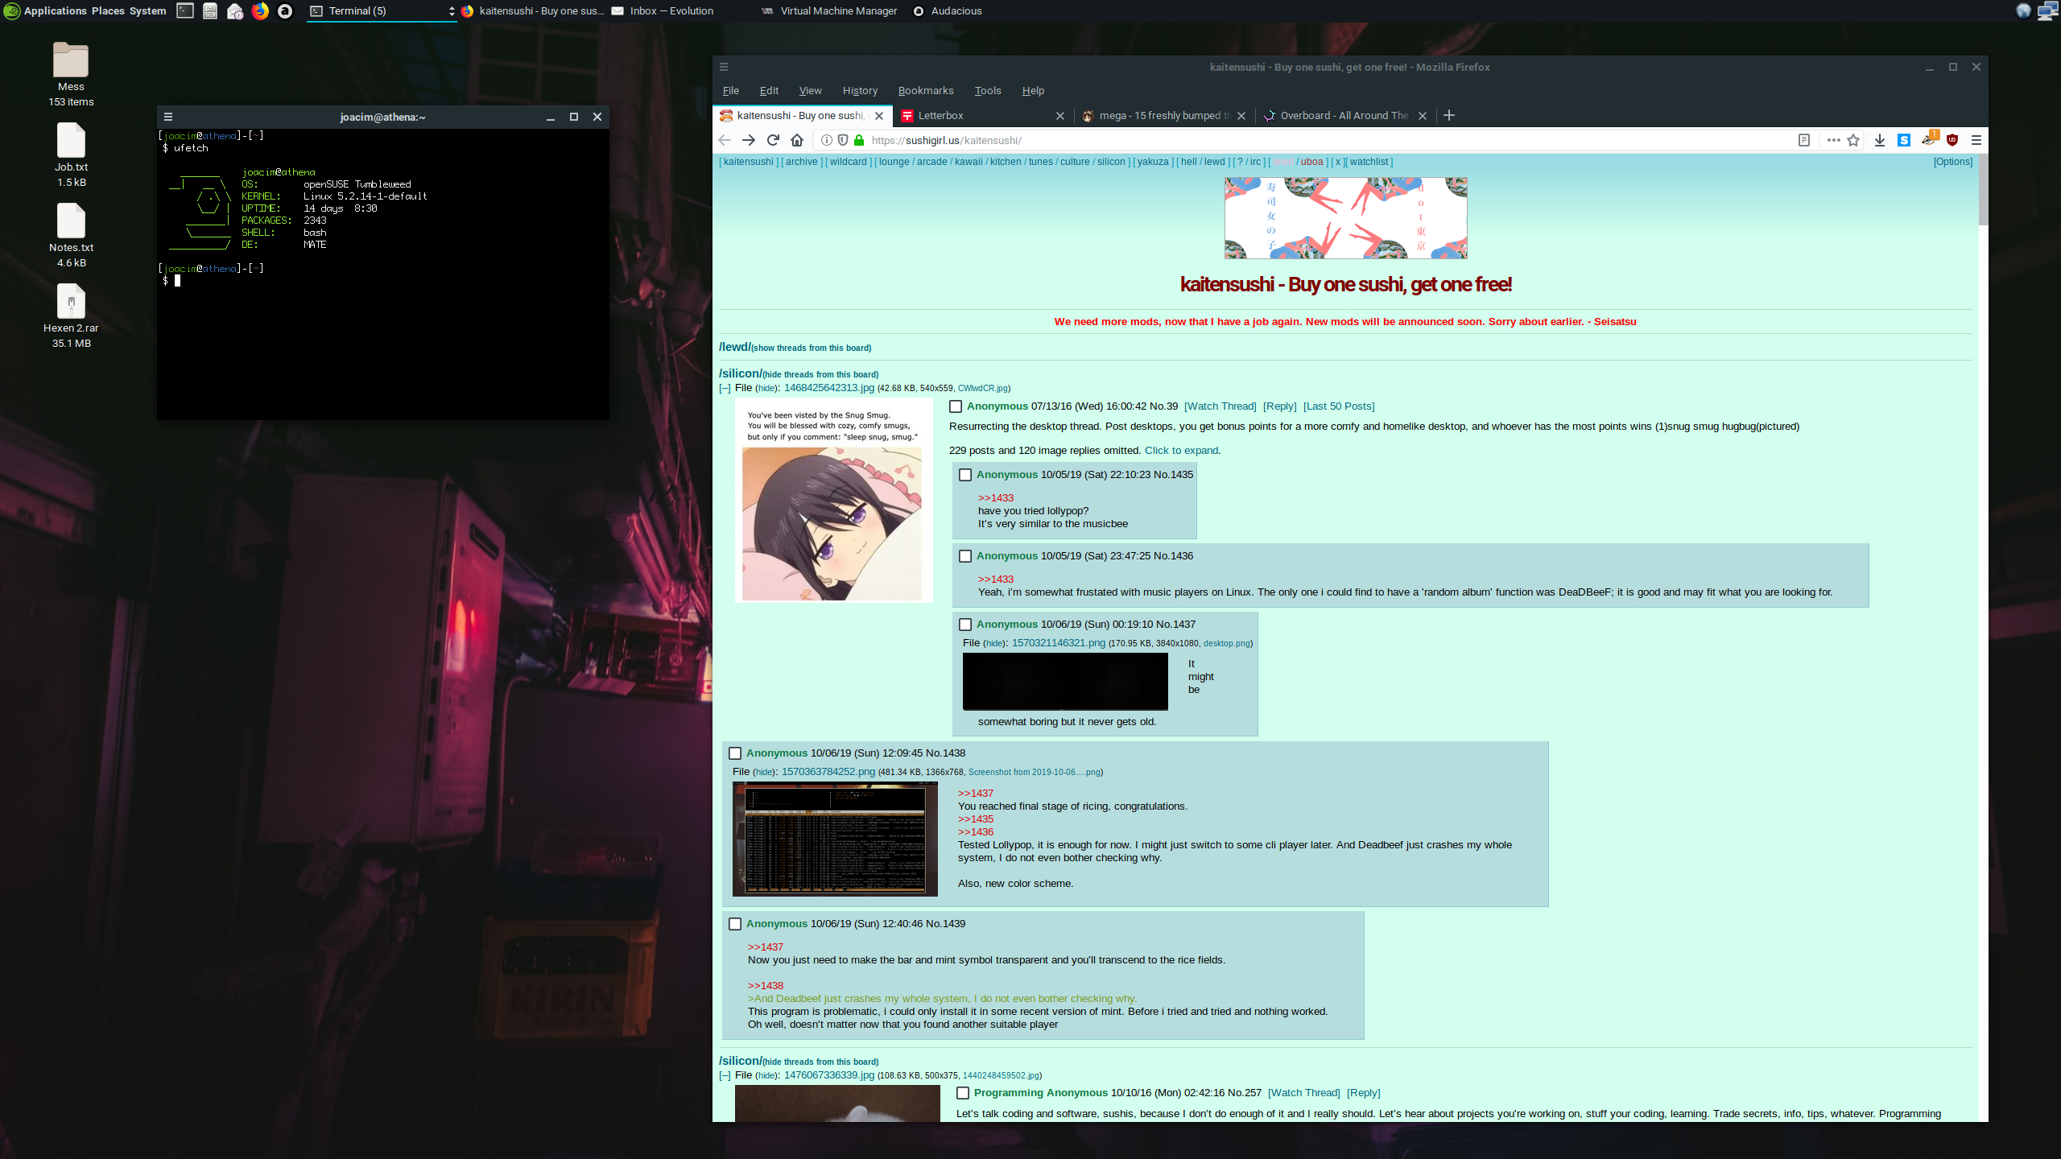
Task: Click Watch Thread link on post No.39
Action: [1220, 406]
